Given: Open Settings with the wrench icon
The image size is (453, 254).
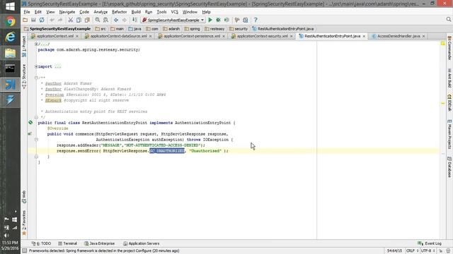Looking at the screenshot, I should (x=237, y=20).
